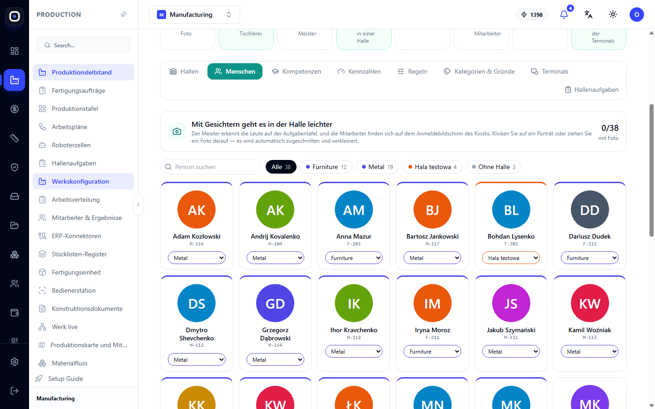Open hall dropdown for Bohdan Lysenko
The image size is (655, 409).
pyautogui.click(x=511, y=258)
